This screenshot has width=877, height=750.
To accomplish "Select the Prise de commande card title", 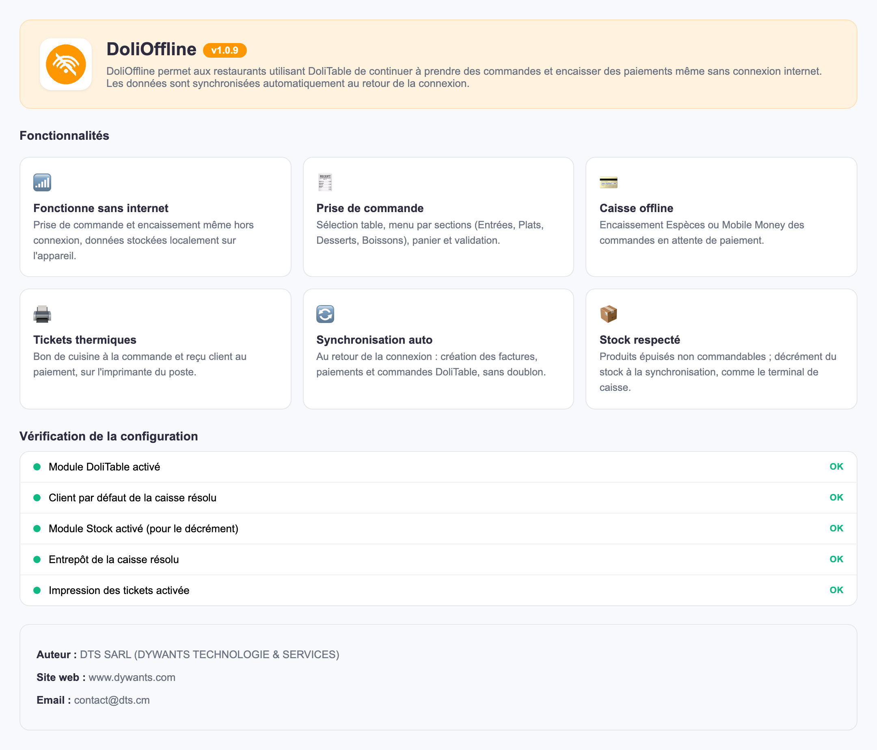I will click(370, 208).
